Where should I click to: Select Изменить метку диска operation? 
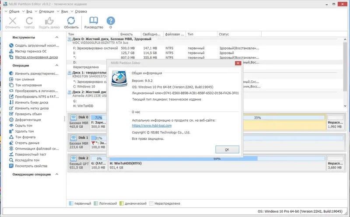(29, 108)
